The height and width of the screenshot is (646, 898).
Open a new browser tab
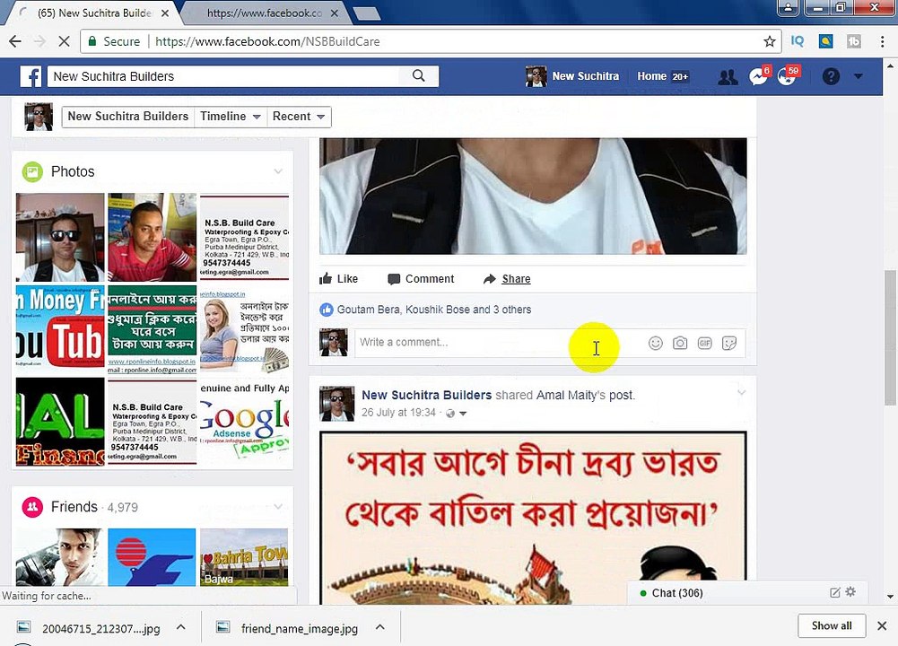pyautogui.click(x=367, y=13)
